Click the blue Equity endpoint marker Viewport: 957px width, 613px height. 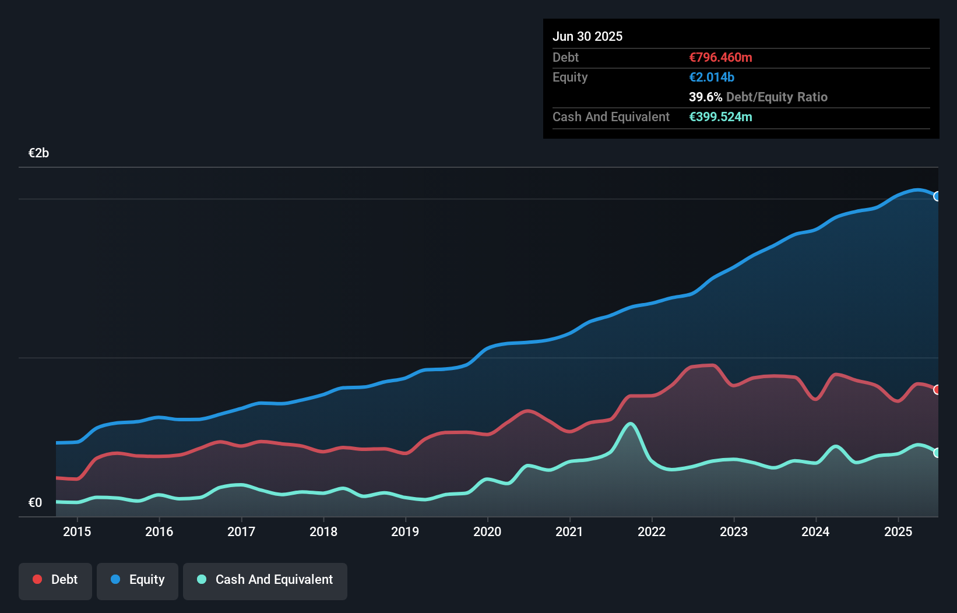[x=937, y=196]
